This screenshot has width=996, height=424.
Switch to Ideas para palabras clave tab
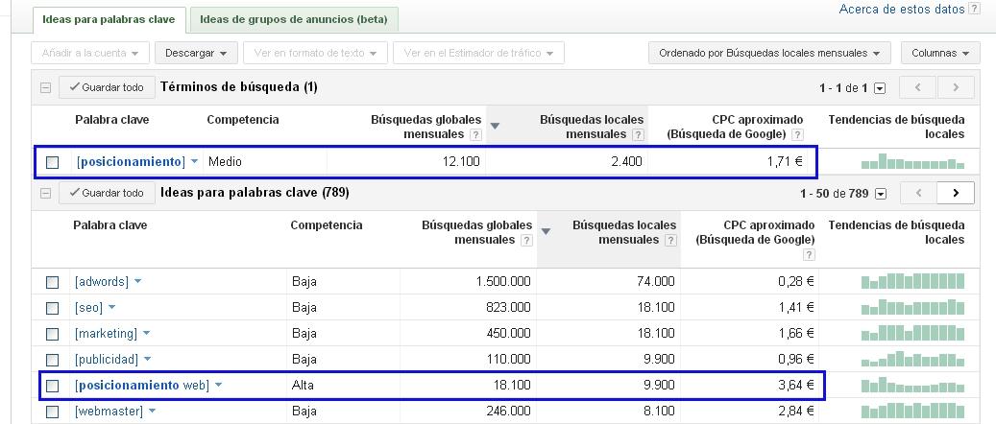[109, 20]
